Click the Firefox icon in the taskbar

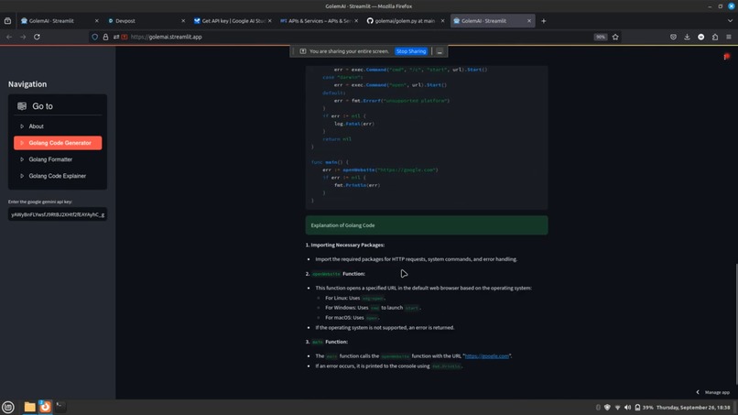[x=45, y=407]
